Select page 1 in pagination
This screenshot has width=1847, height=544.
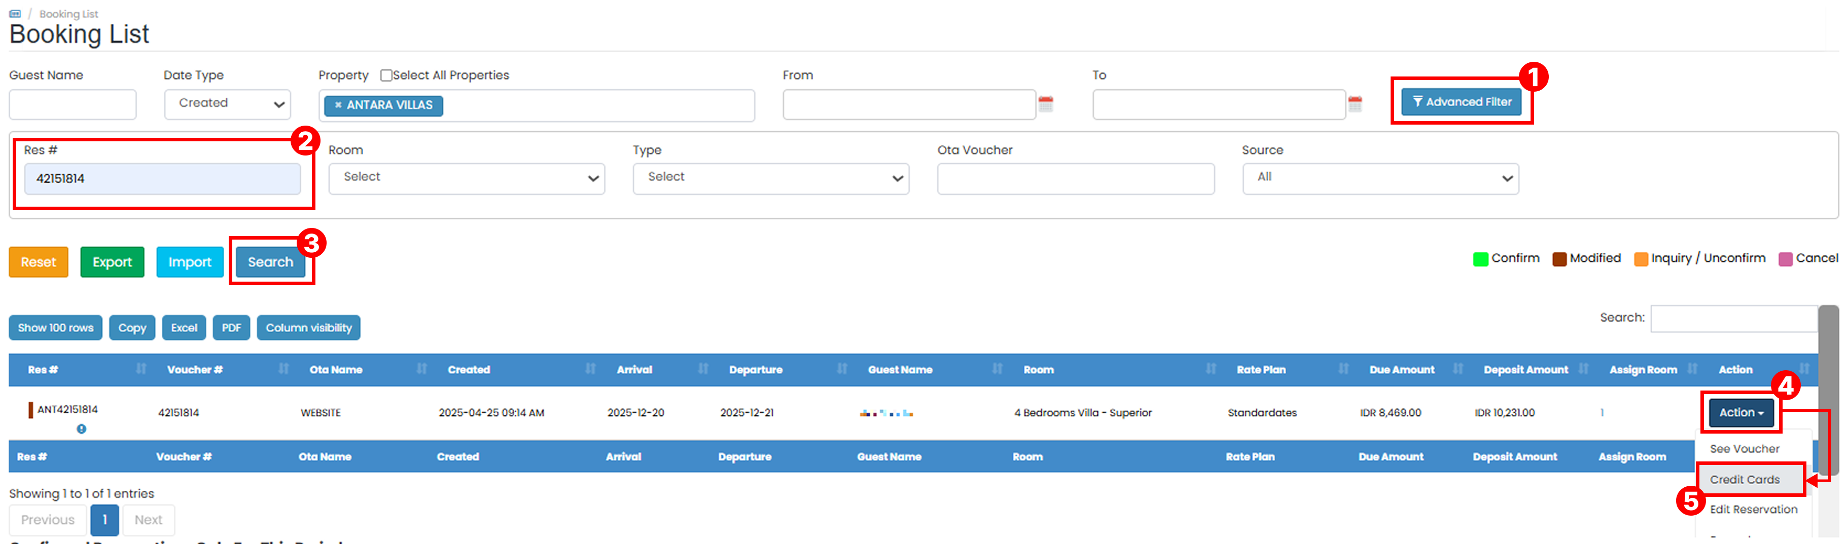tap(104, 520)
